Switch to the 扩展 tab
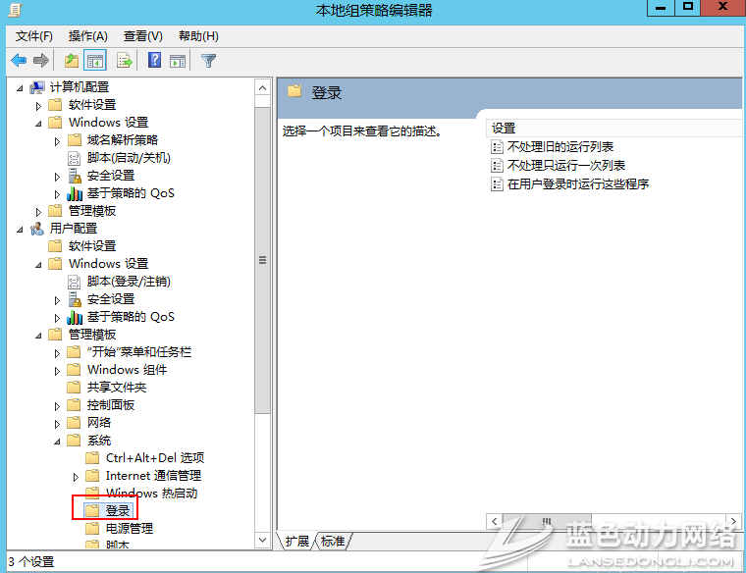This screenshot has width=746, height=573. coord(296,541)
